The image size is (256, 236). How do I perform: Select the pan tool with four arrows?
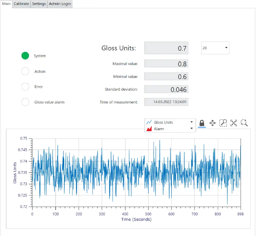coord(213,123)
